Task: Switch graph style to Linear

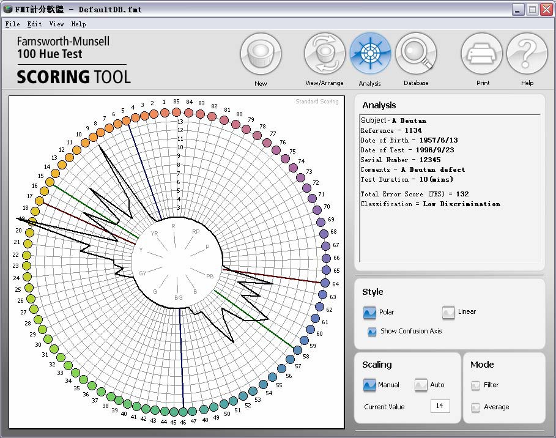Action: tap(449, 313)
